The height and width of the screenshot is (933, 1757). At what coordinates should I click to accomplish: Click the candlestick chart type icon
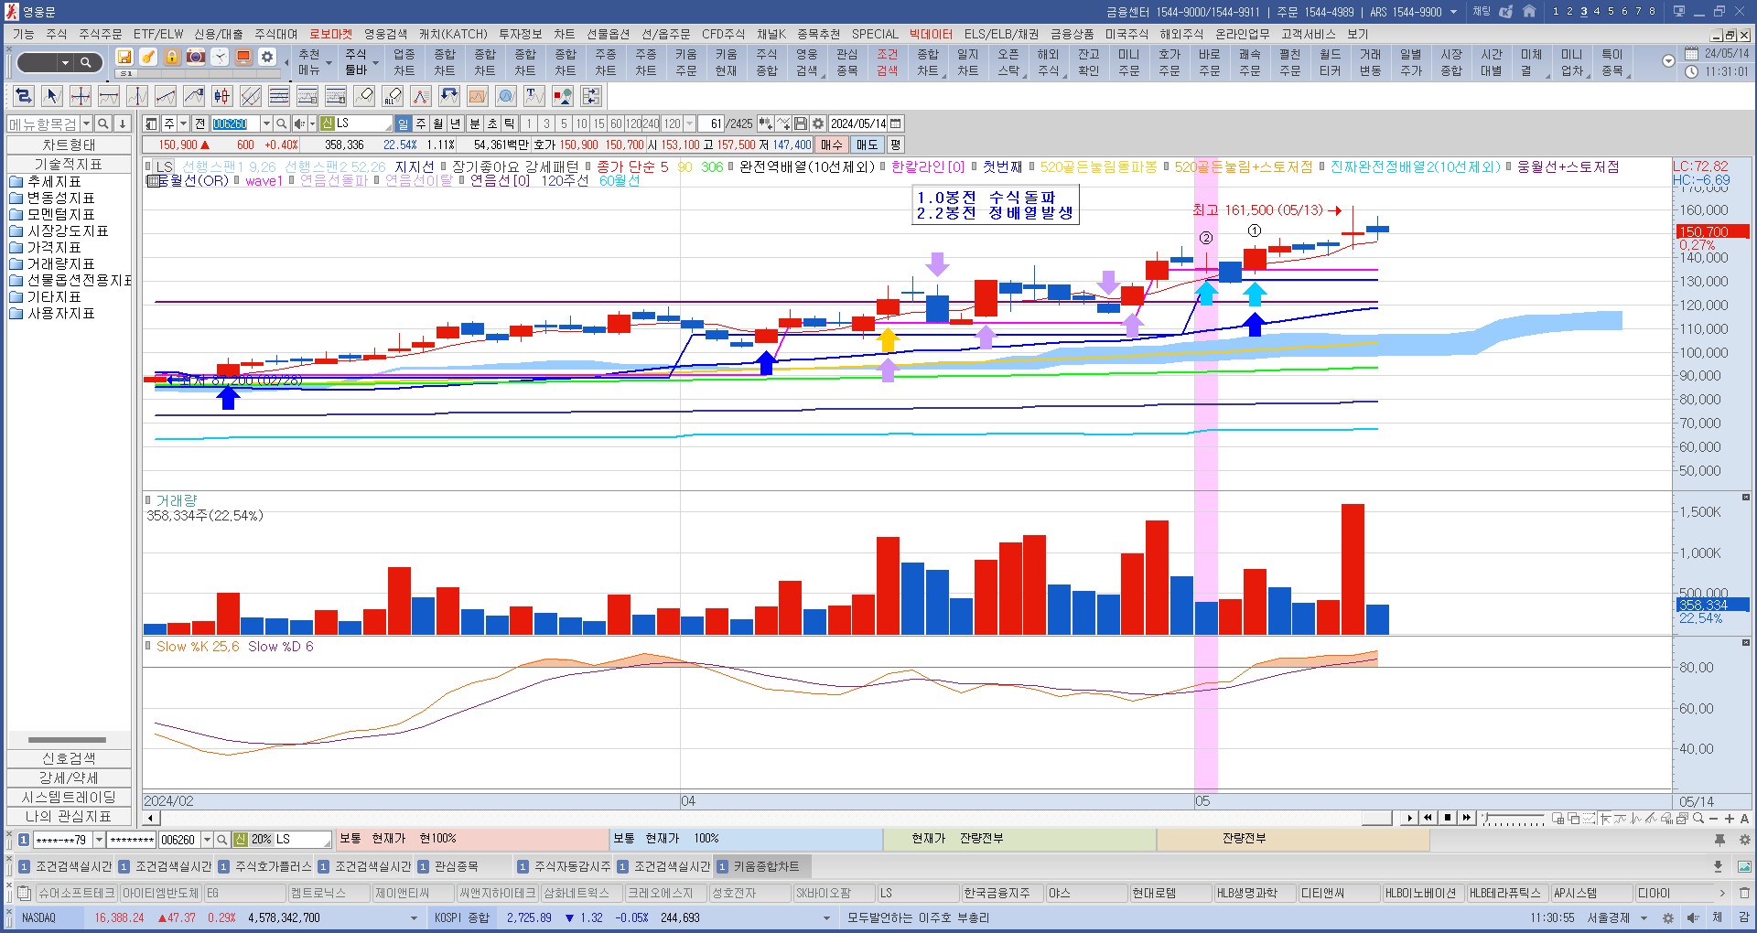pos(221,96)
